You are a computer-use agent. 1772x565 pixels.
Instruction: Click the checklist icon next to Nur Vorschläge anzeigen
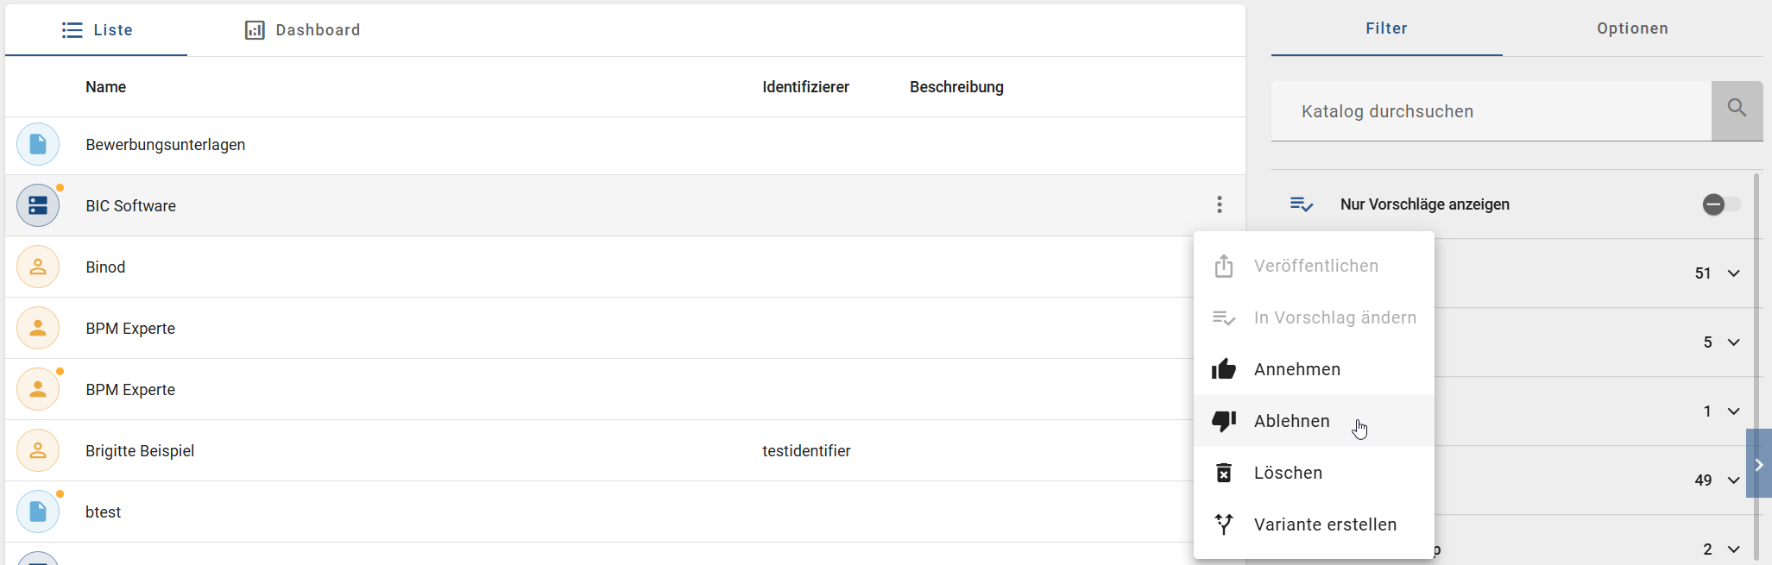pos(1301,204)
